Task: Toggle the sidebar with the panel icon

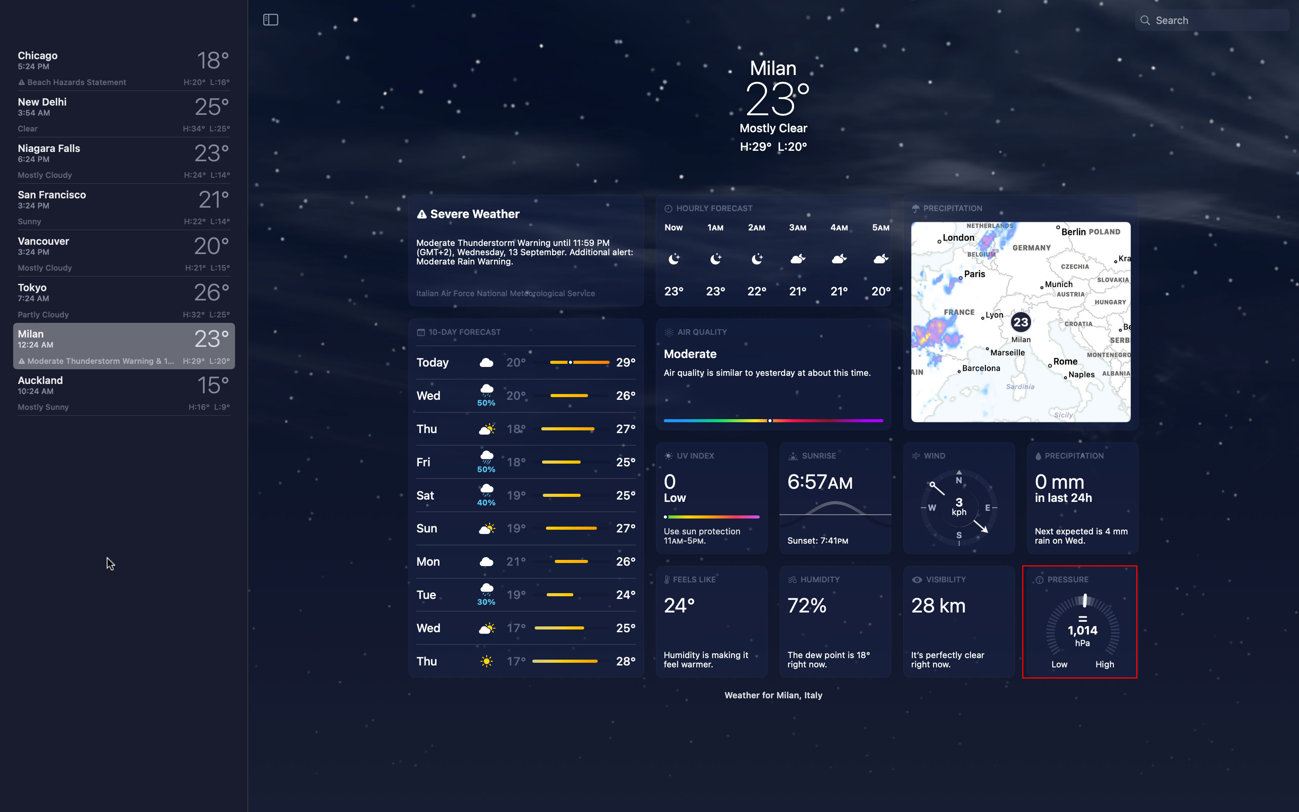Action: coord(271,20)
